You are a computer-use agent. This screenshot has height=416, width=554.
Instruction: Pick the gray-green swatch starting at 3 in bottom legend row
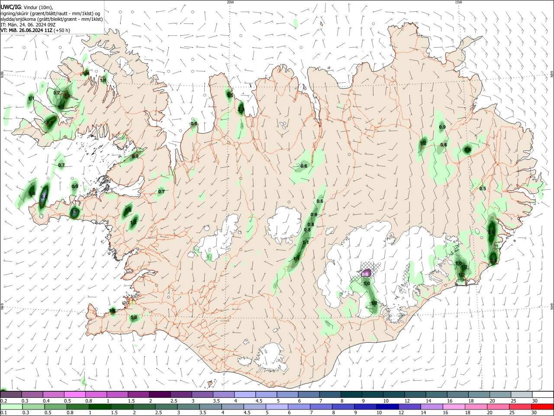point(189,407)
